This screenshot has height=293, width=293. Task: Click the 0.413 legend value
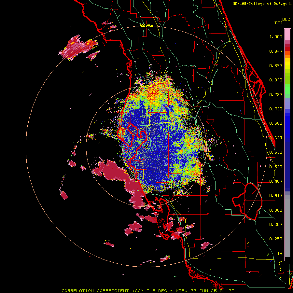click(x=276, y=196)
